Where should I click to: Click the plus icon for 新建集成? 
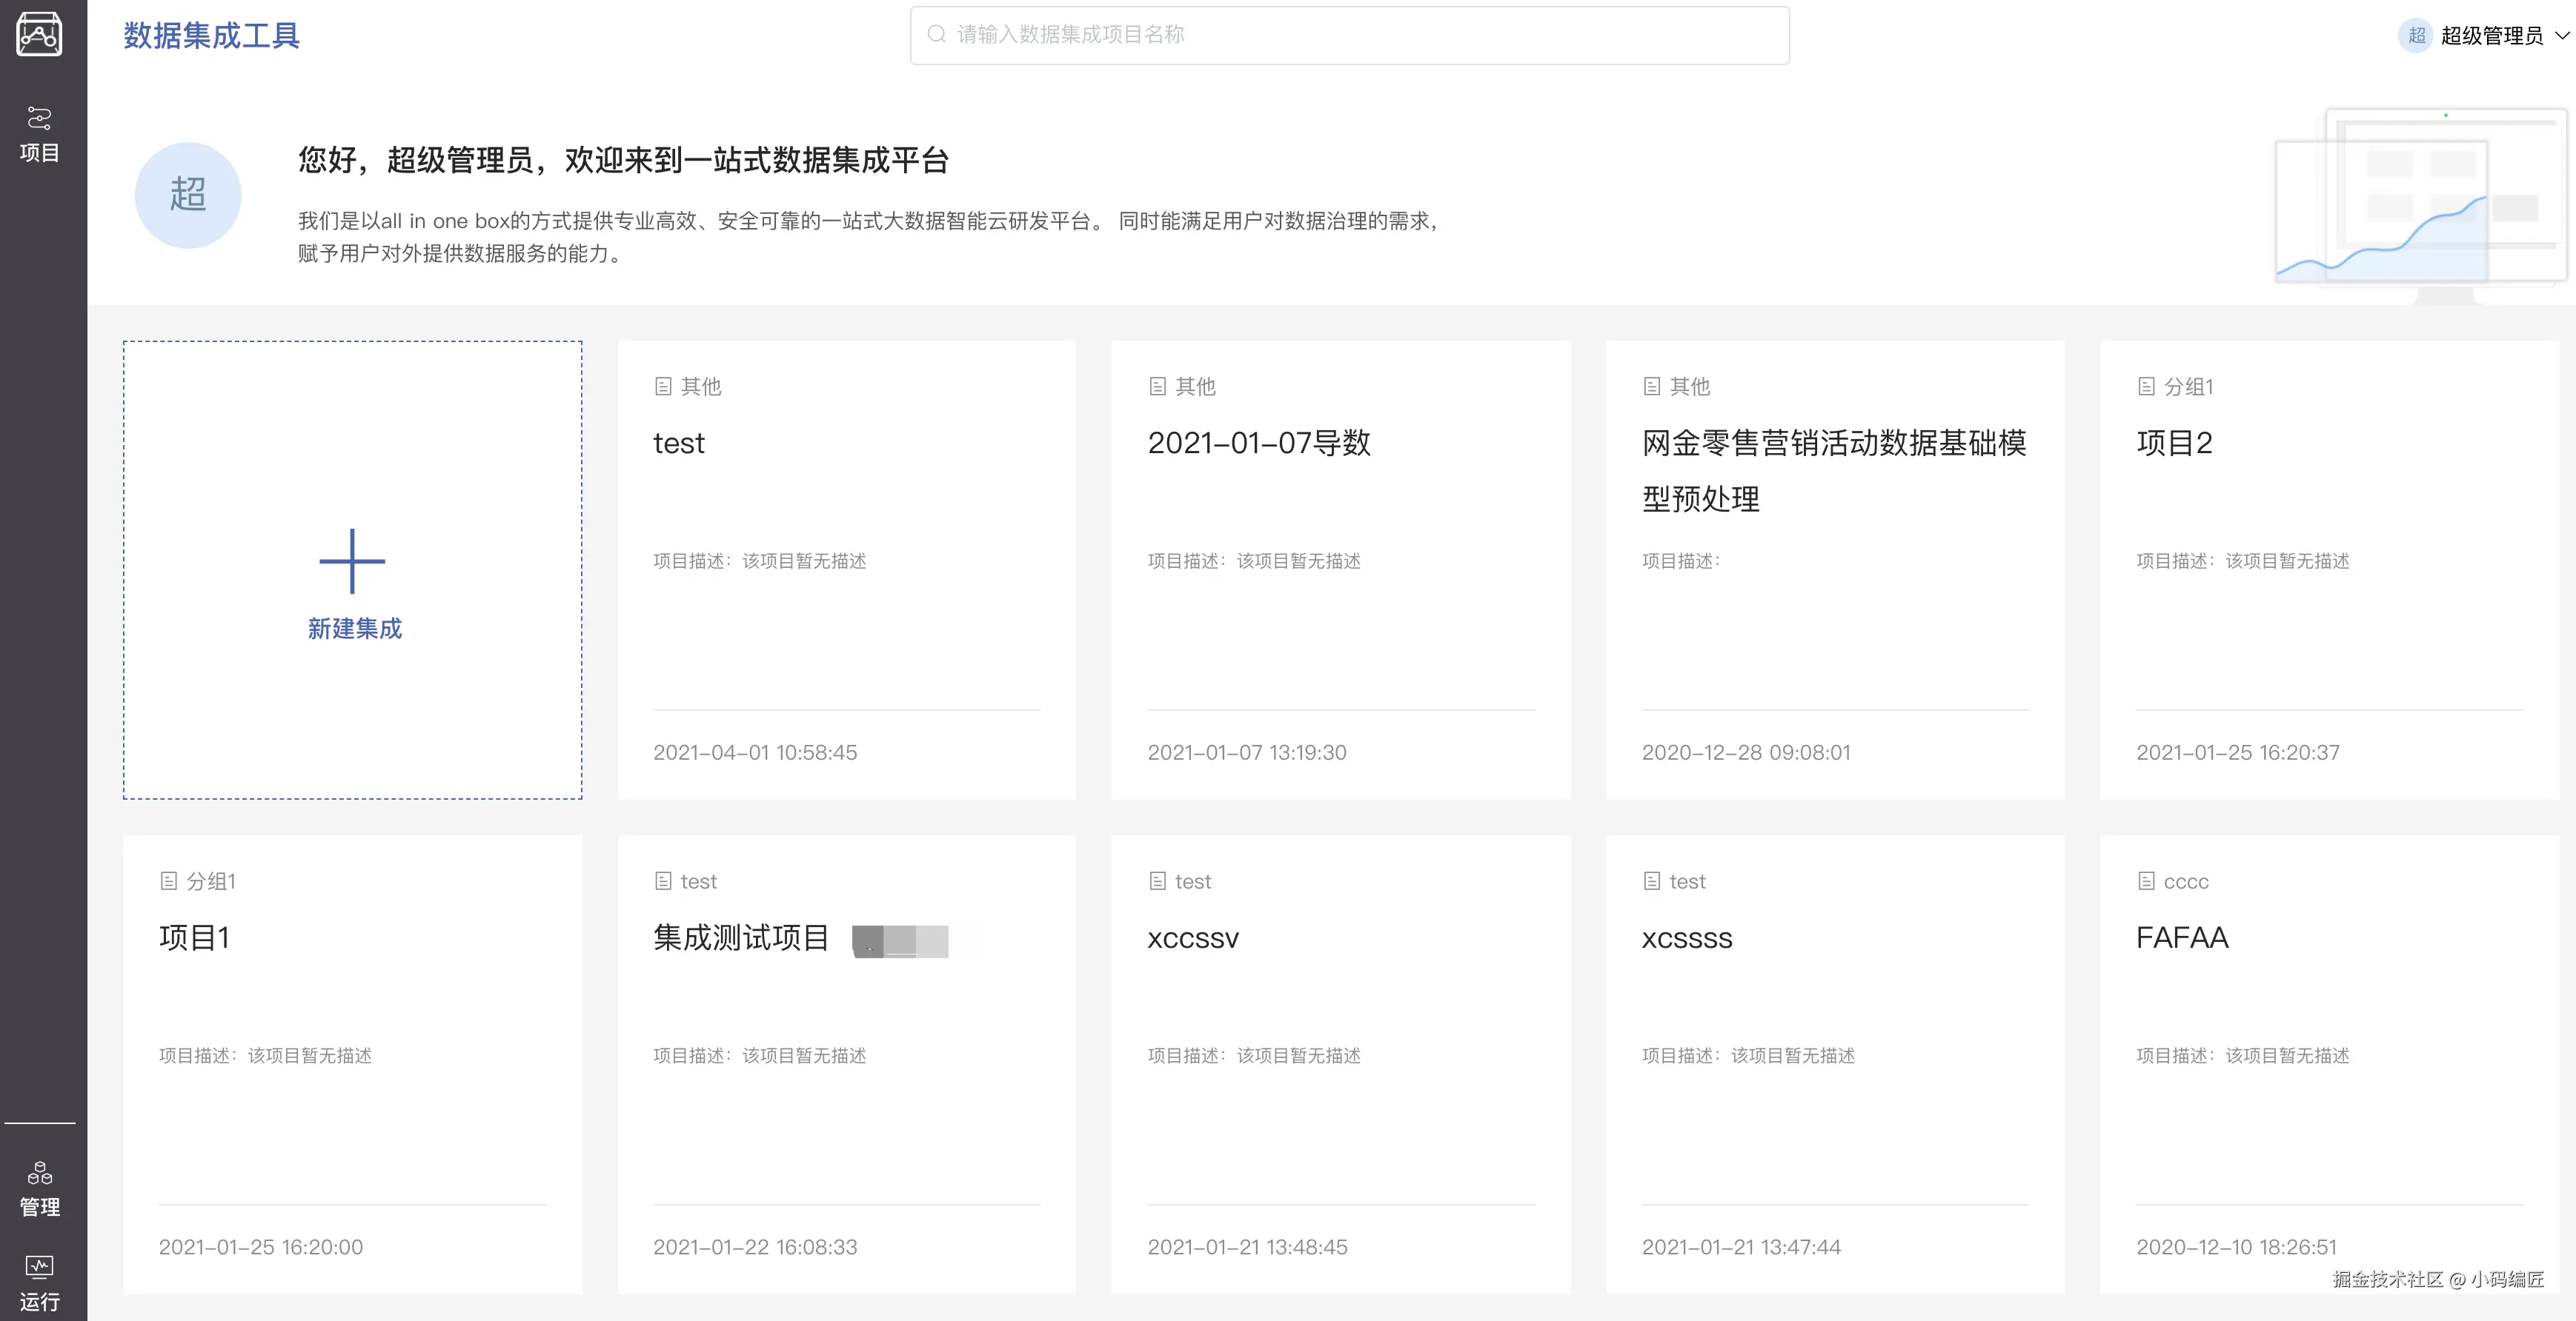[x=352, y=561]
